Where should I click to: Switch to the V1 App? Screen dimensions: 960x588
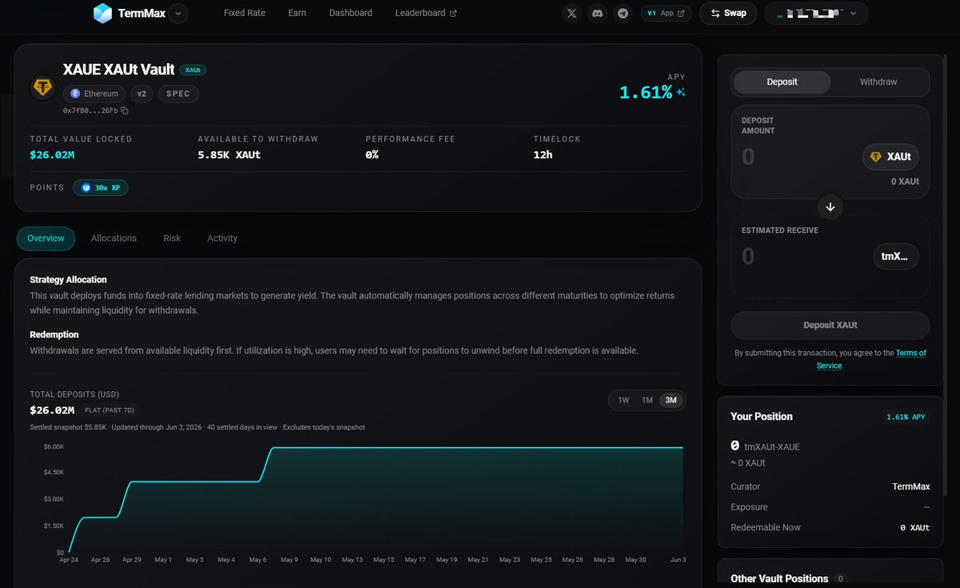666,14
